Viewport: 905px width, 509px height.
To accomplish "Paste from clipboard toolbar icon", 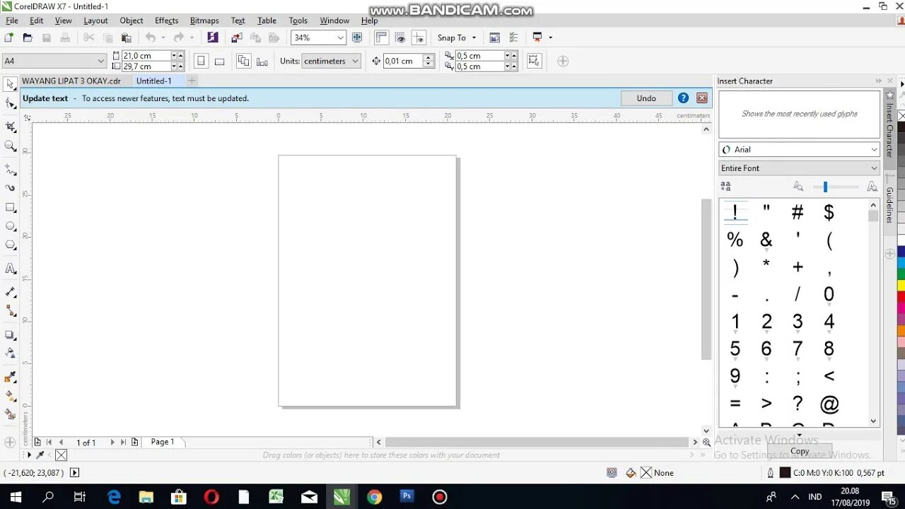I will [127, 37].
